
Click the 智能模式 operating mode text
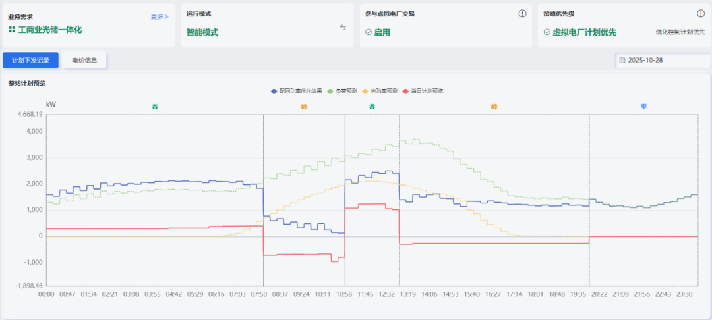pyautogui.click(x=202, y=32)
